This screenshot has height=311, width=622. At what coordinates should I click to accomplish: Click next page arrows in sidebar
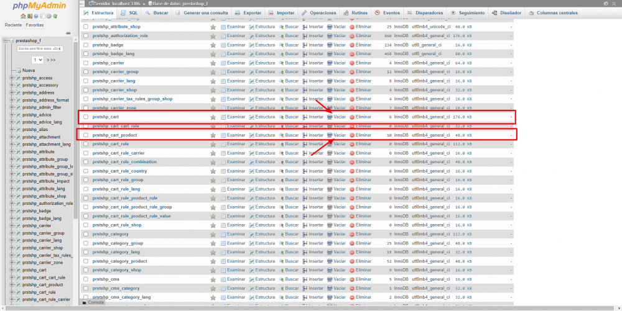(51, 60)
